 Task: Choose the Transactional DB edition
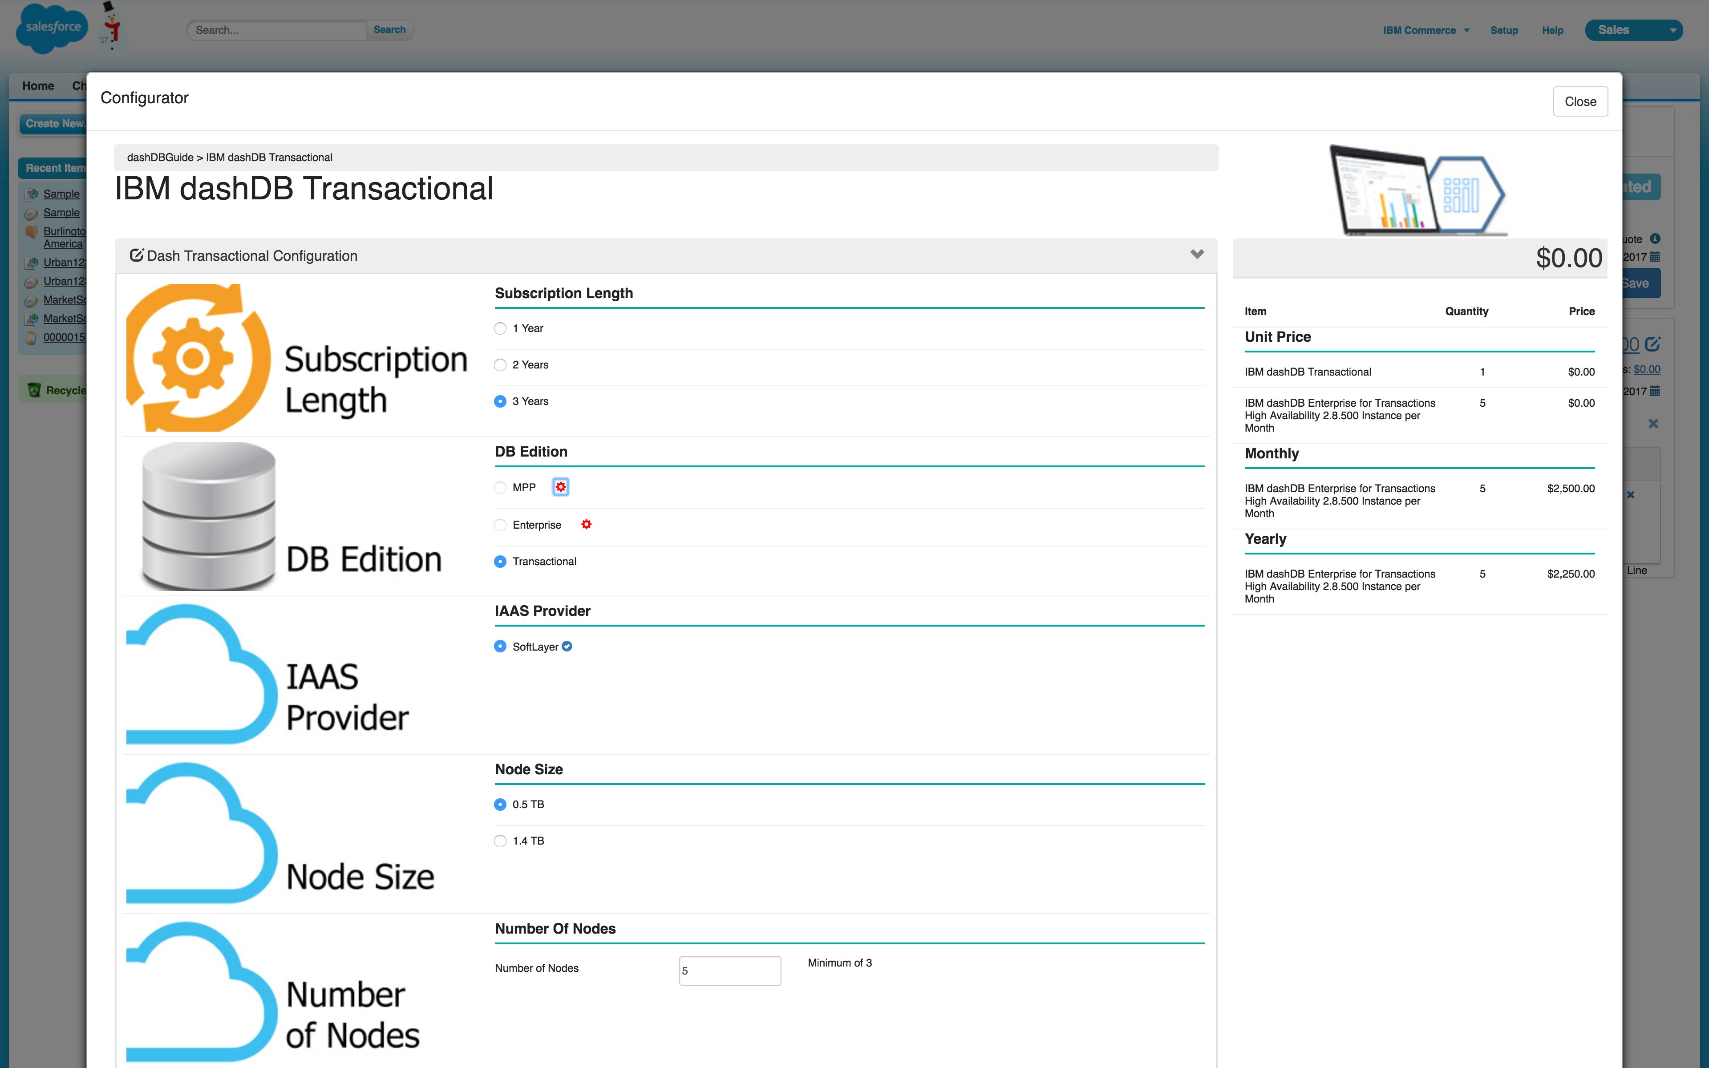[x=500, y=562]
